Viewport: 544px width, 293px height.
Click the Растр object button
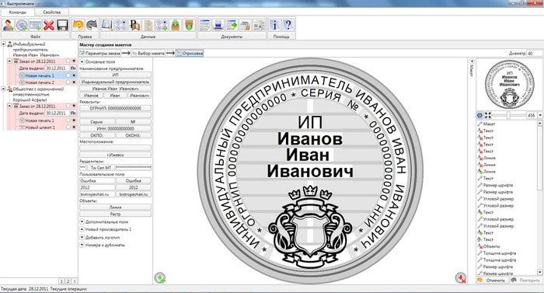point(116,214)
